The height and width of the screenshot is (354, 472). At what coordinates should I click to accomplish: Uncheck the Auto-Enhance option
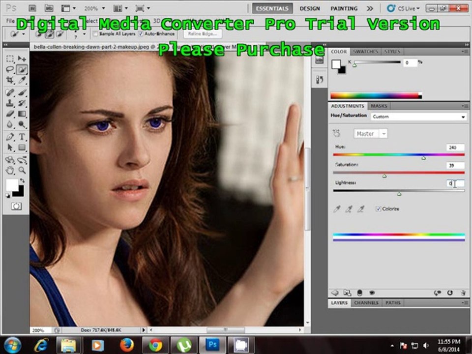(141, 34)
